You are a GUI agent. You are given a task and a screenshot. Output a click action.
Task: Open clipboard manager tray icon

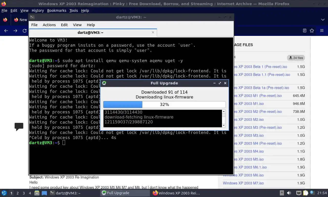point(305,193)
